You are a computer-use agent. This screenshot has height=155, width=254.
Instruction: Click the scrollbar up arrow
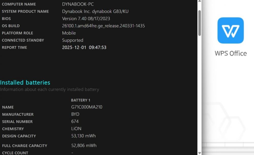click(200, 1)
